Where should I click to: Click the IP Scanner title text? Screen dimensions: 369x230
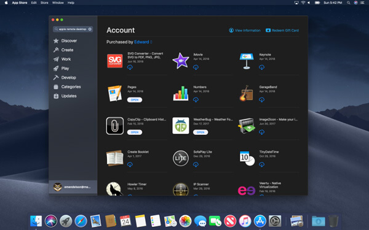tap(201, 184)
